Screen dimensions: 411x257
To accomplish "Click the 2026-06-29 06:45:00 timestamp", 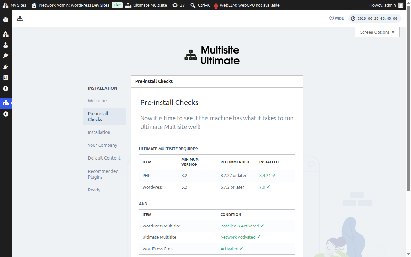I will click(377, 19).
